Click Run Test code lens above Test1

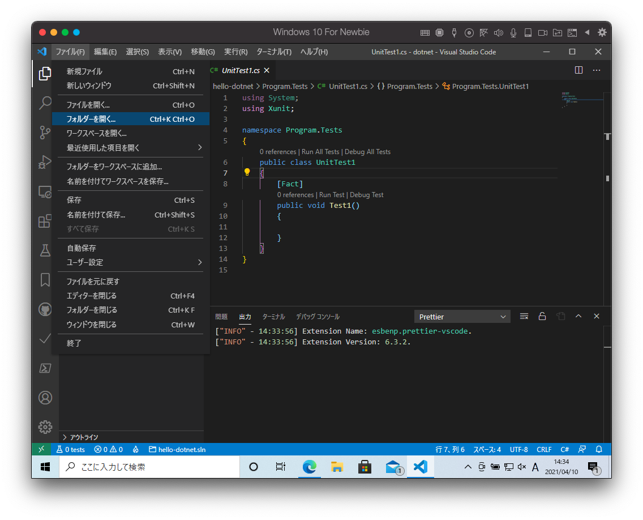click(332, 195)
